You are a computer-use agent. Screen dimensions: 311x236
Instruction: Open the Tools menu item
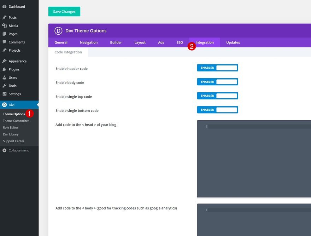[19, 86]
